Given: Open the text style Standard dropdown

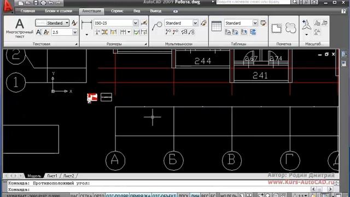Looking at the screenshot, I should click(67, 23).
